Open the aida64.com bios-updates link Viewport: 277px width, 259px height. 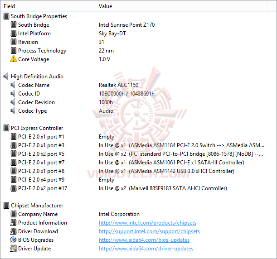point(144,240)
